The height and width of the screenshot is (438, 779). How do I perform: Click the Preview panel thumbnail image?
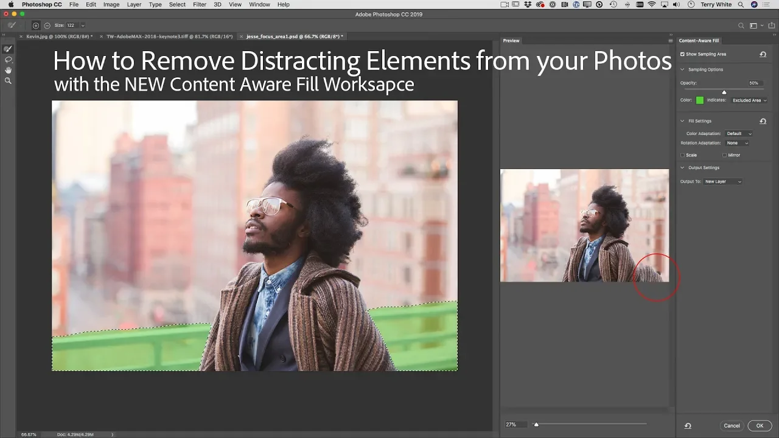(x=584, y=225)
